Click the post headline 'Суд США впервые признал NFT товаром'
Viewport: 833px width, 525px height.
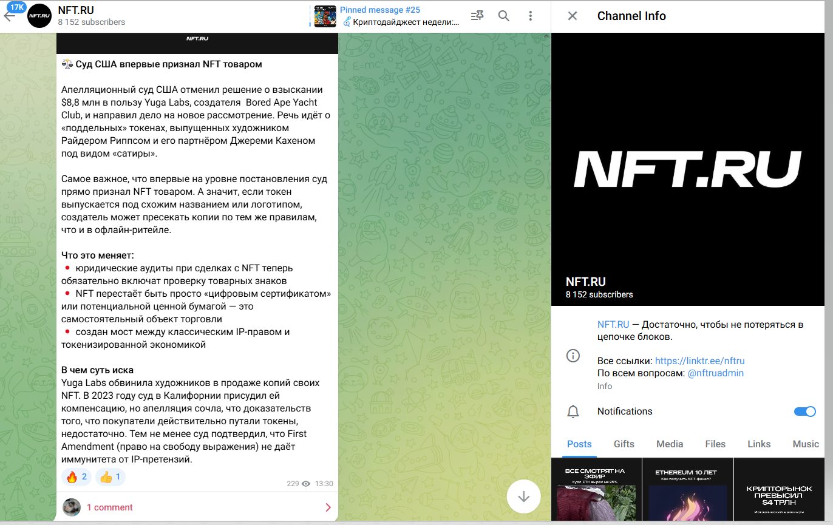coord(169,64)
